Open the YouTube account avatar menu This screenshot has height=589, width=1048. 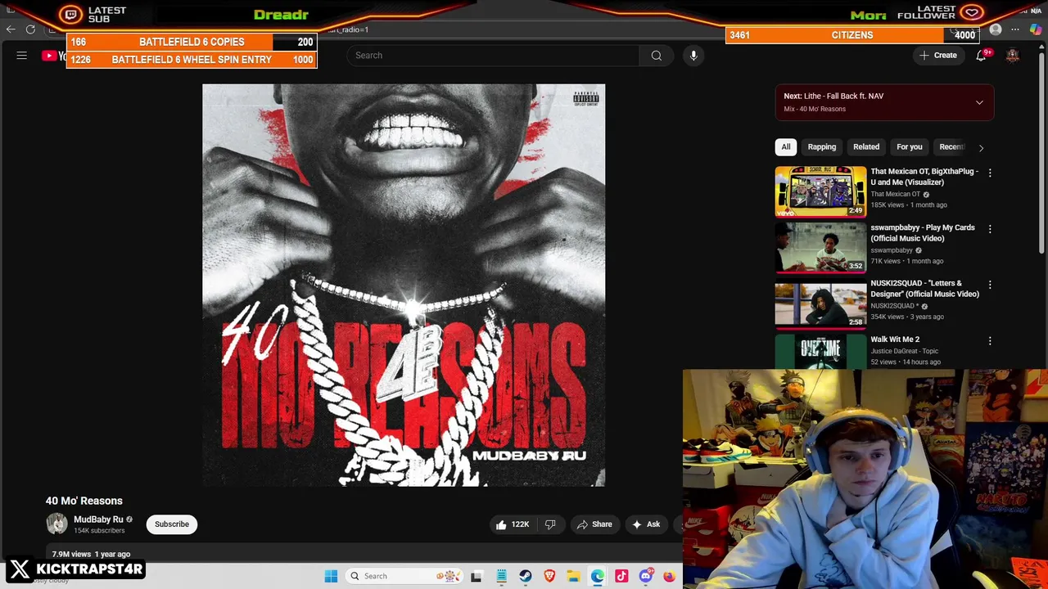tap(1013, 56)
